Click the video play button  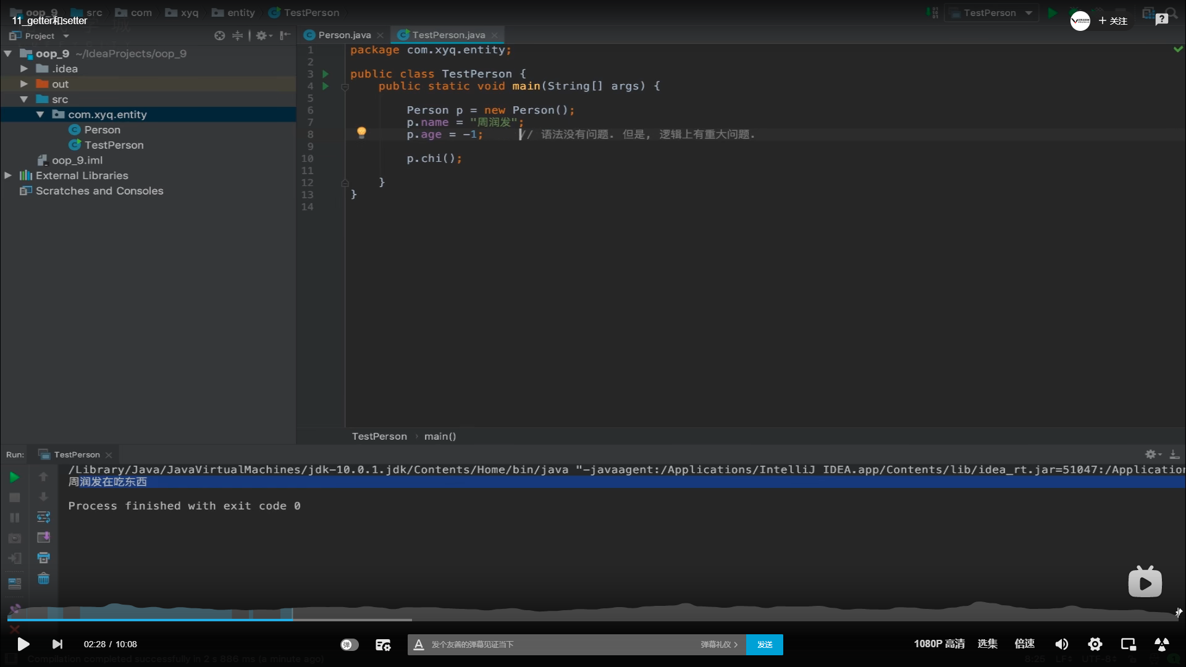[23, 644]
